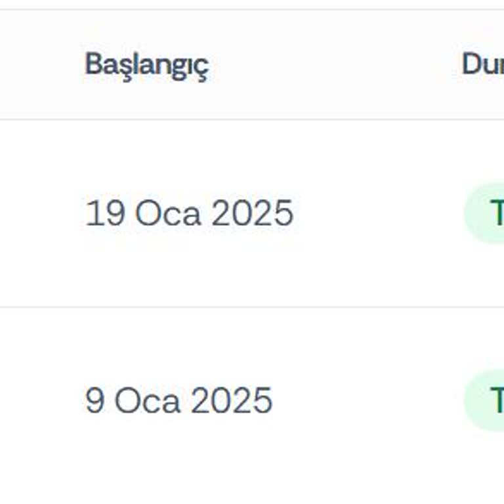504x504 pixels.
Task: Select the 19 Oca 2025 date cell
Action: pos(189,213)
